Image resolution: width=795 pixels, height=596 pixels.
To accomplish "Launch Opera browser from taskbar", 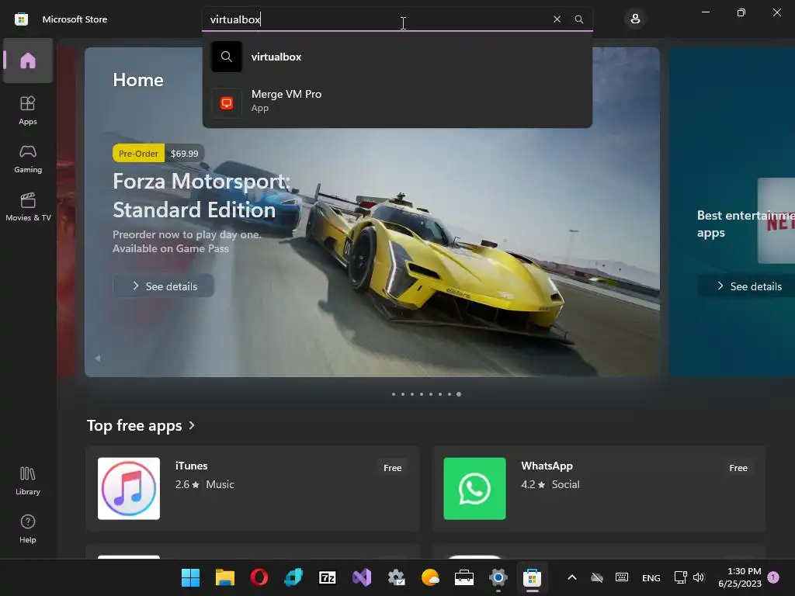I will point(259,577).
